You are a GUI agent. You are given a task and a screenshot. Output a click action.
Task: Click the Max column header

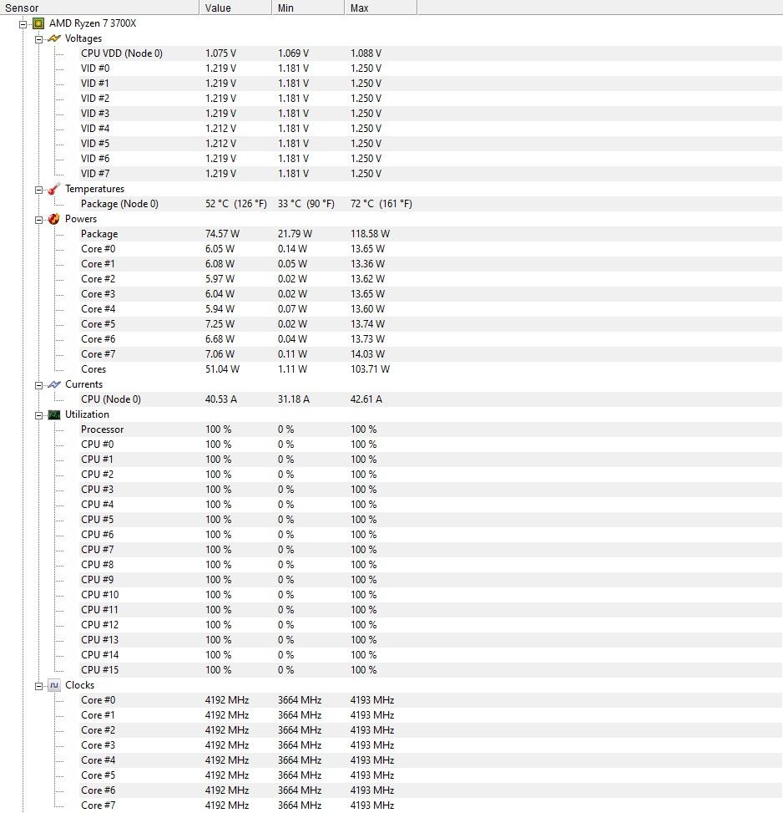pos(380,8)
